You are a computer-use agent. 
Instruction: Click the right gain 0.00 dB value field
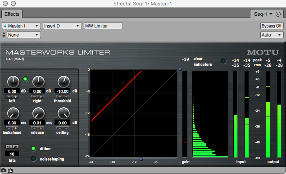pyautogui.click(x=37, y=91)
